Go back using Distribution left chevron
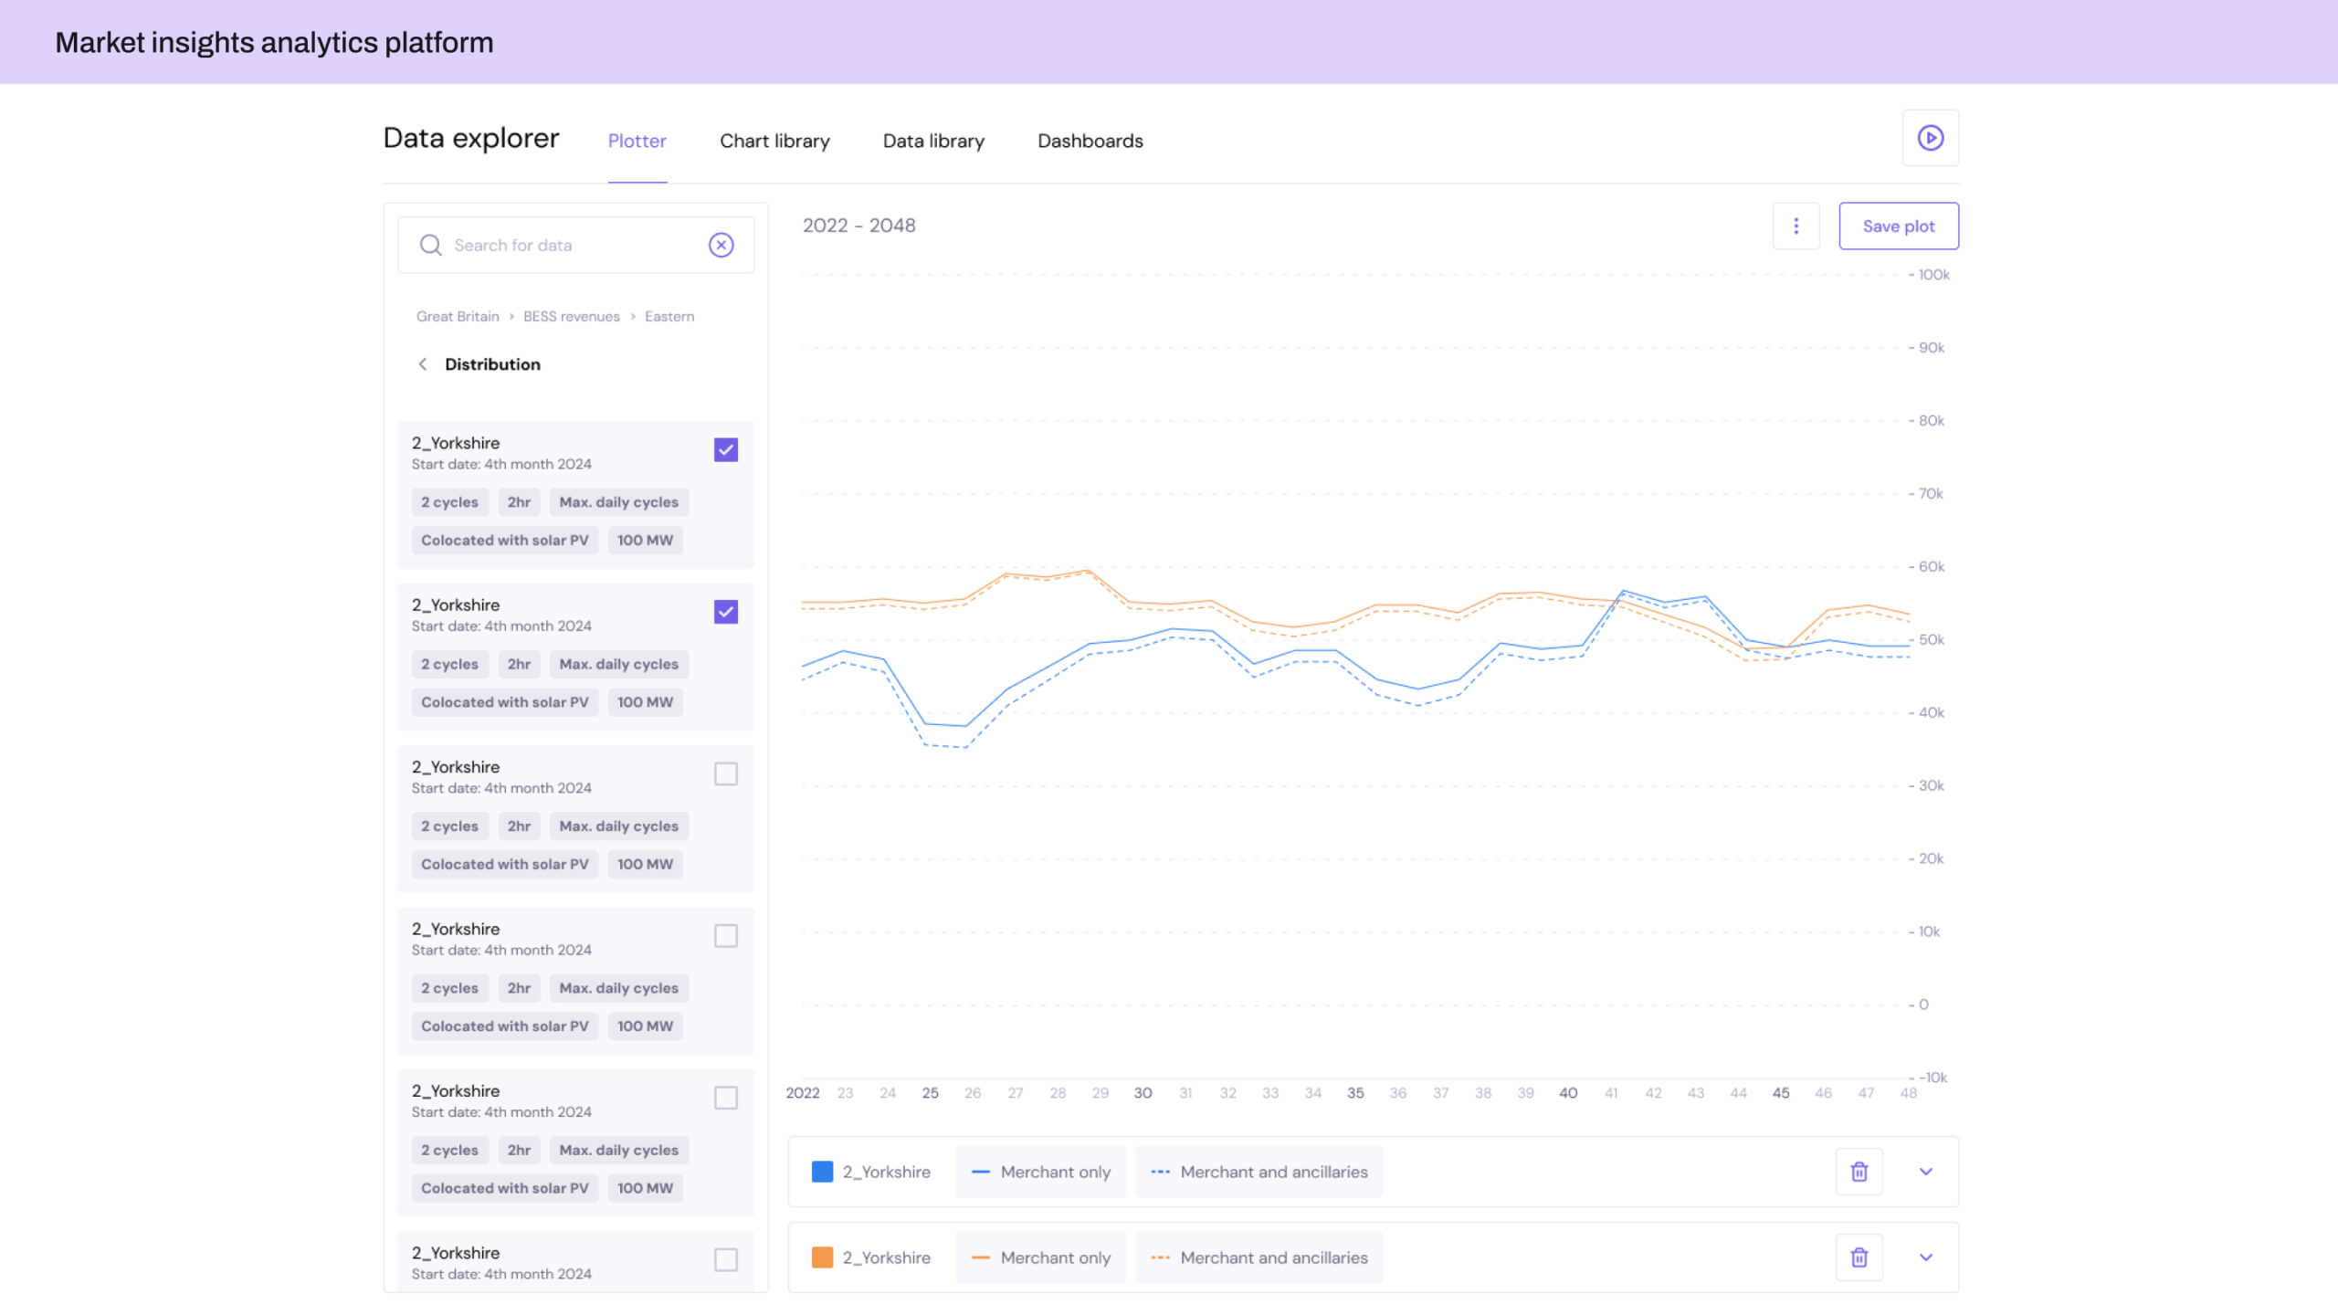The height and width of the screenshot is (1315, 2338). click(423, 364)
